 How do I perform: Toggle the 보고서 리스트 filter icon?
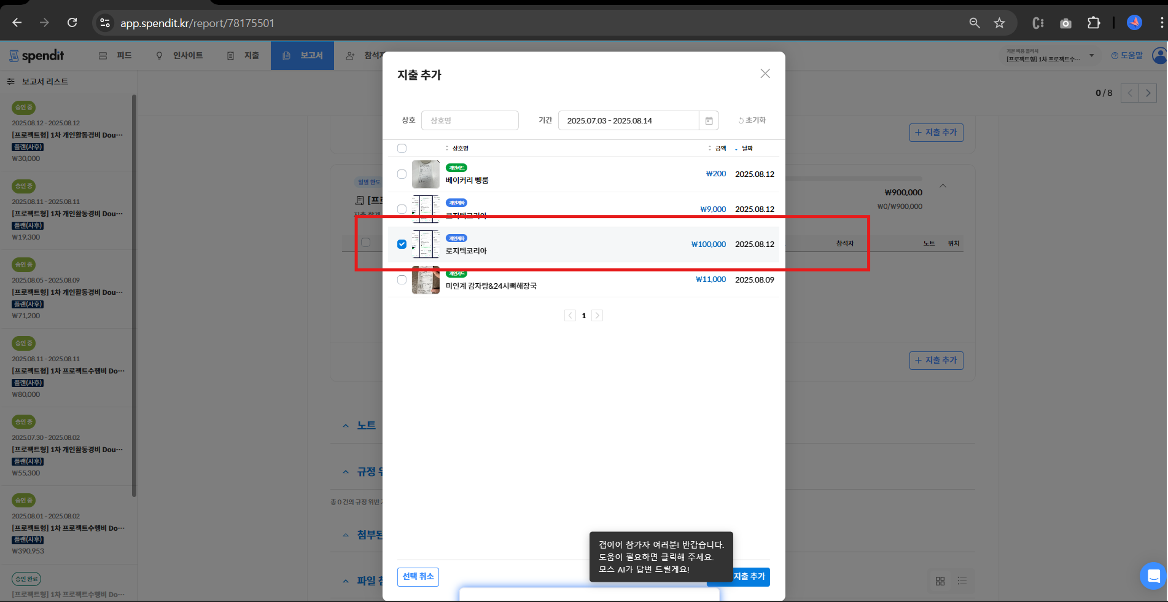coord(10,81)
